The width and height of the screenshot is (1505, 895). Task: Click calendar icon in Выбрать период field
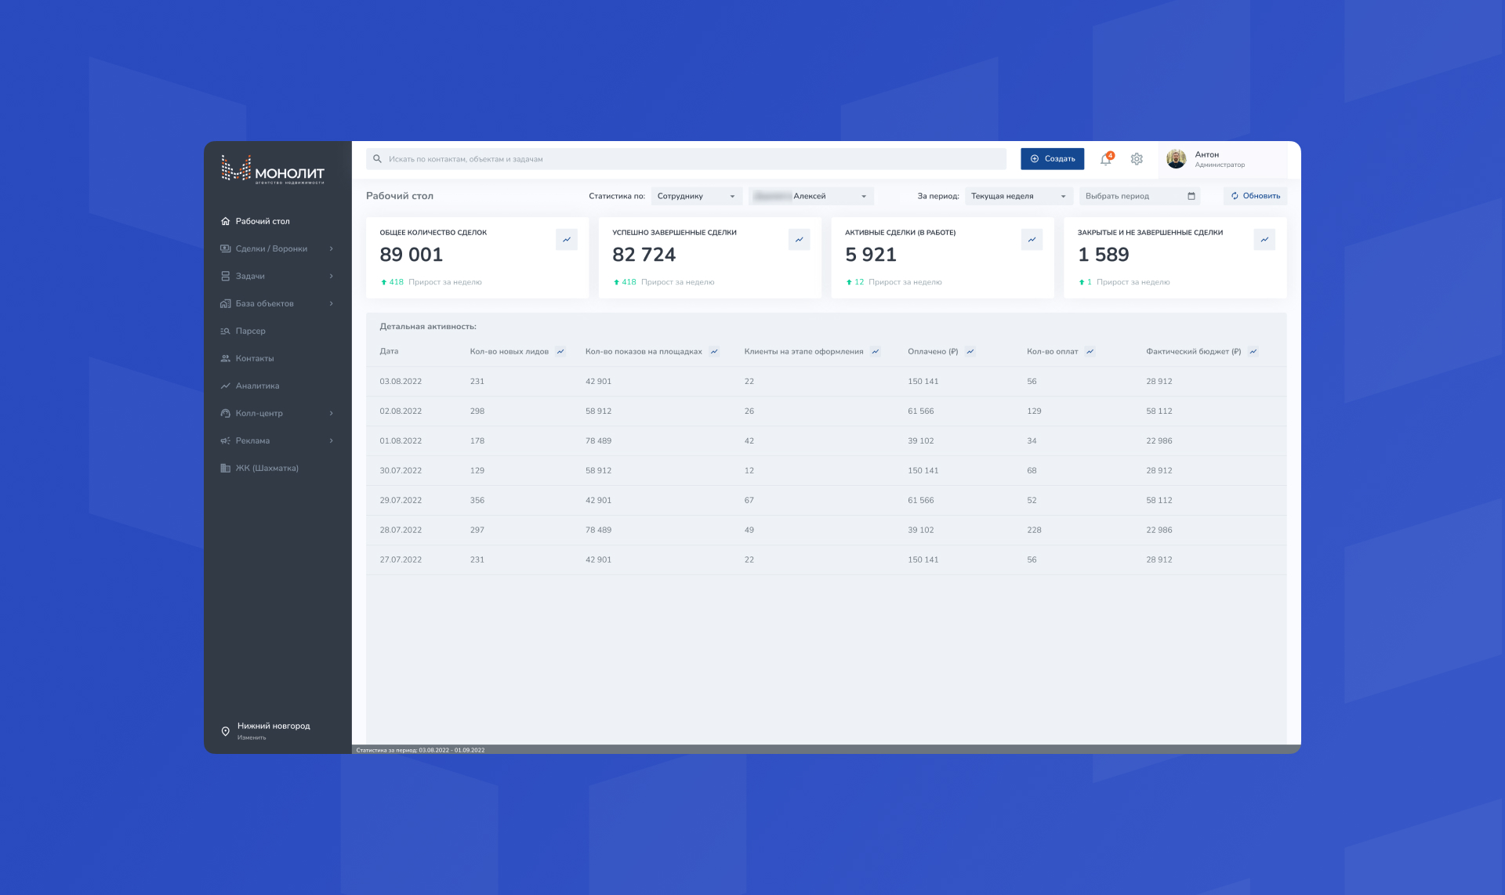(x=1191, y=196)
